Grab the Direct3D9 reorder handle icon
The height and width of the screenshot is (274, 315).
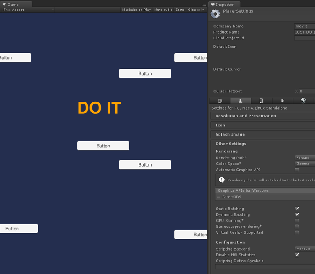pyautogui.click(x=218, y=197)
